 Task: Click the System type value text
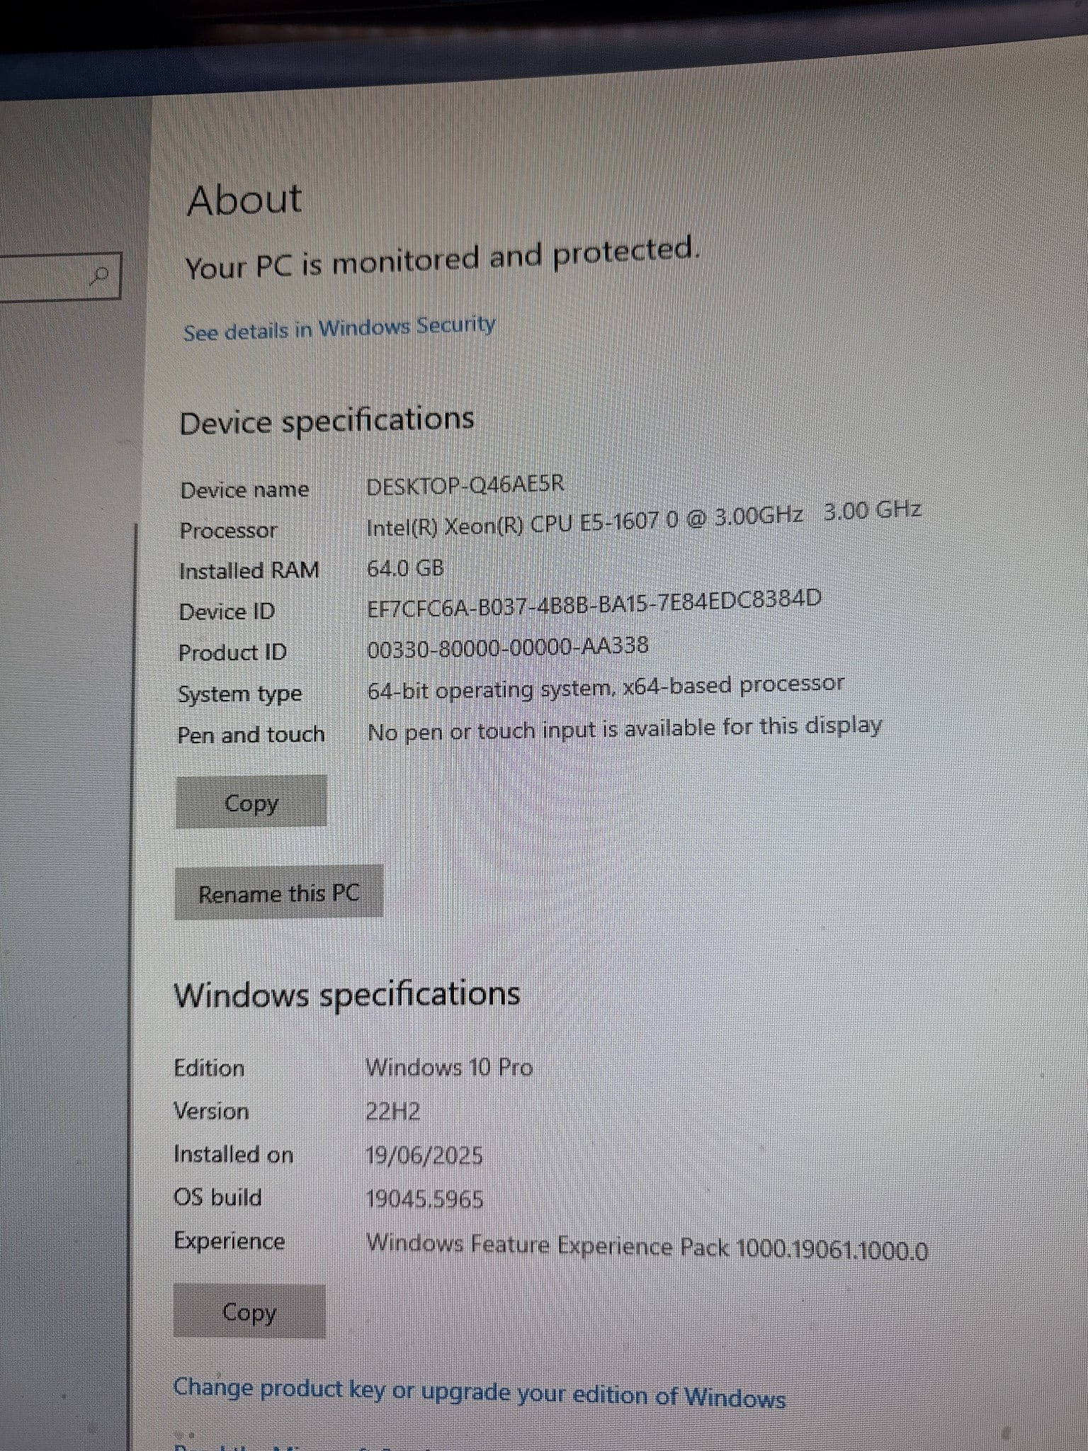[605, 687]
